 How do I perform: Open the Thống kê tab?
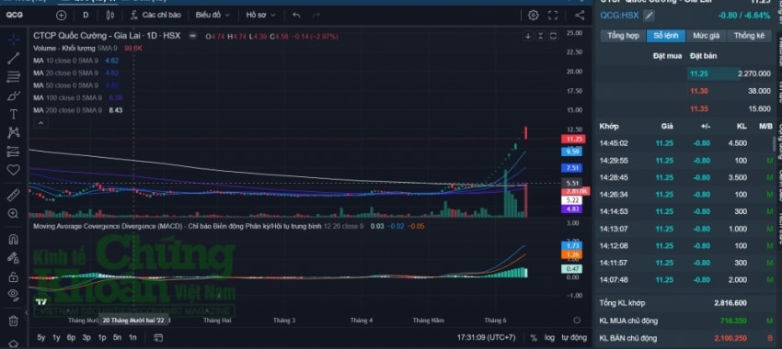[x=749, y=36]
